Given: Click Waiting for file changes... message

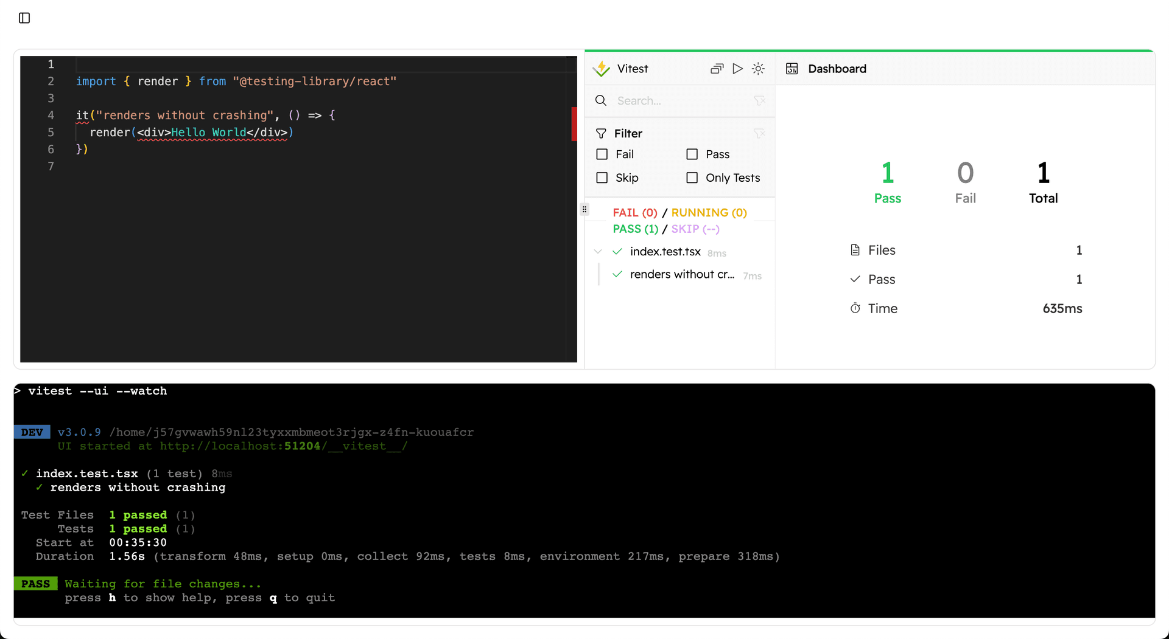Looking at the screenshot, I should (x=163, y=584).
